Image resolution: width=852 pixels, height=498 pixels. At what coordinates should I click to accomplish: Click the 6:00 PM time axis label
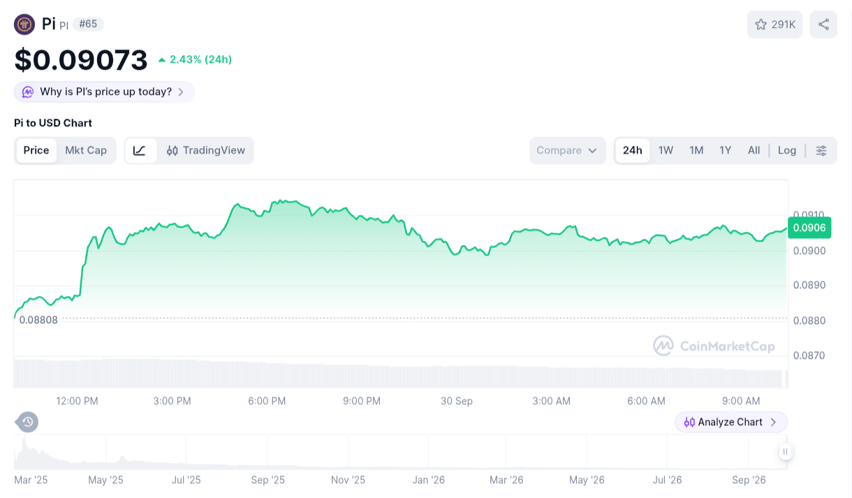coord(267,401)
